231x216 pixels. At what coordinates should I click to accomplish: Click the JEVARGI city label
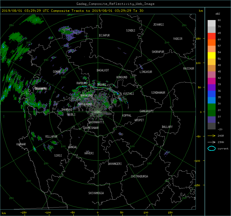coord(158,25)
